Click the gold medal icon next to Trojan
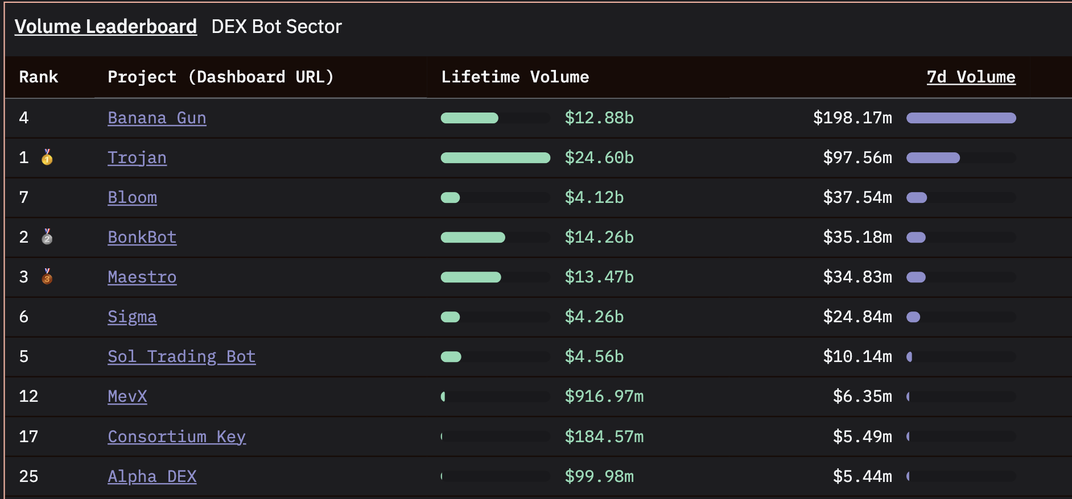 pos(47,157)
